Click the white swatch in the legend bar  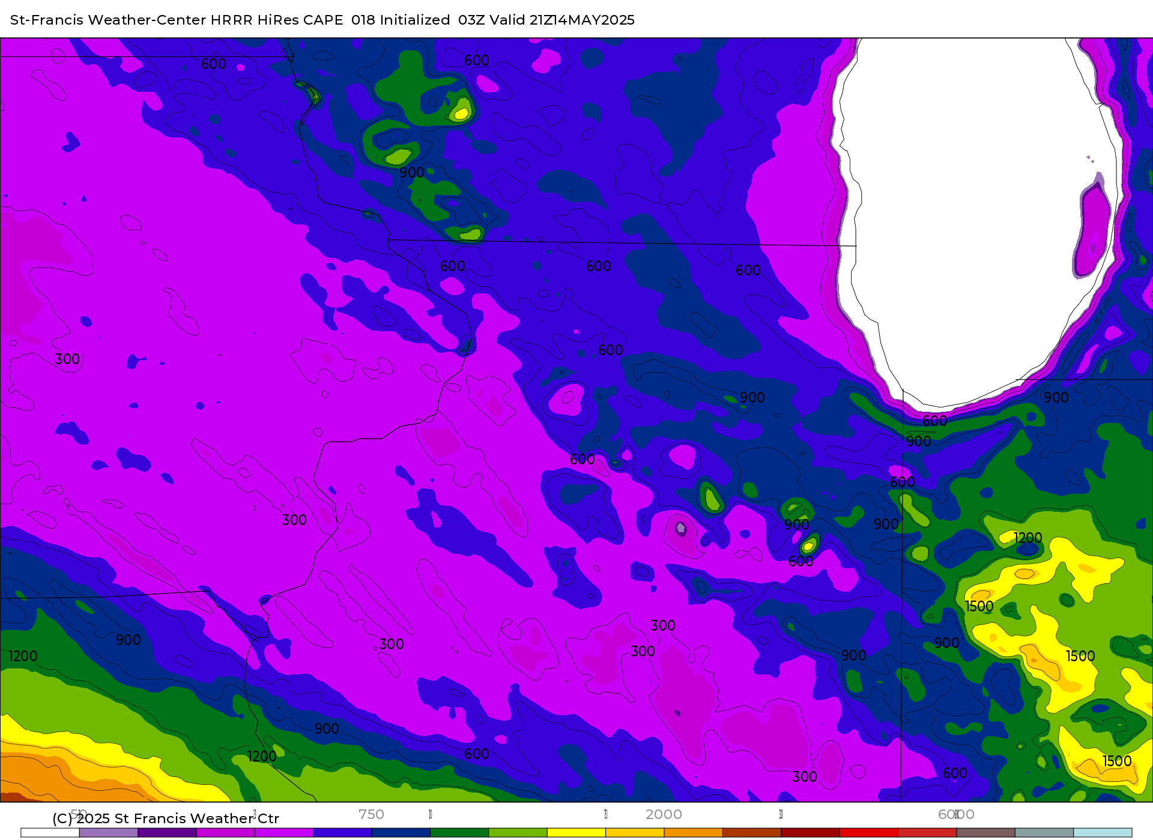pyautogui.click(x=50, y=833)
